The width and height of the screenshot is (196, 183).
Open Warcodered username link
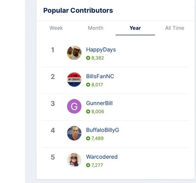pyautogui.click(x=102, y=157)
